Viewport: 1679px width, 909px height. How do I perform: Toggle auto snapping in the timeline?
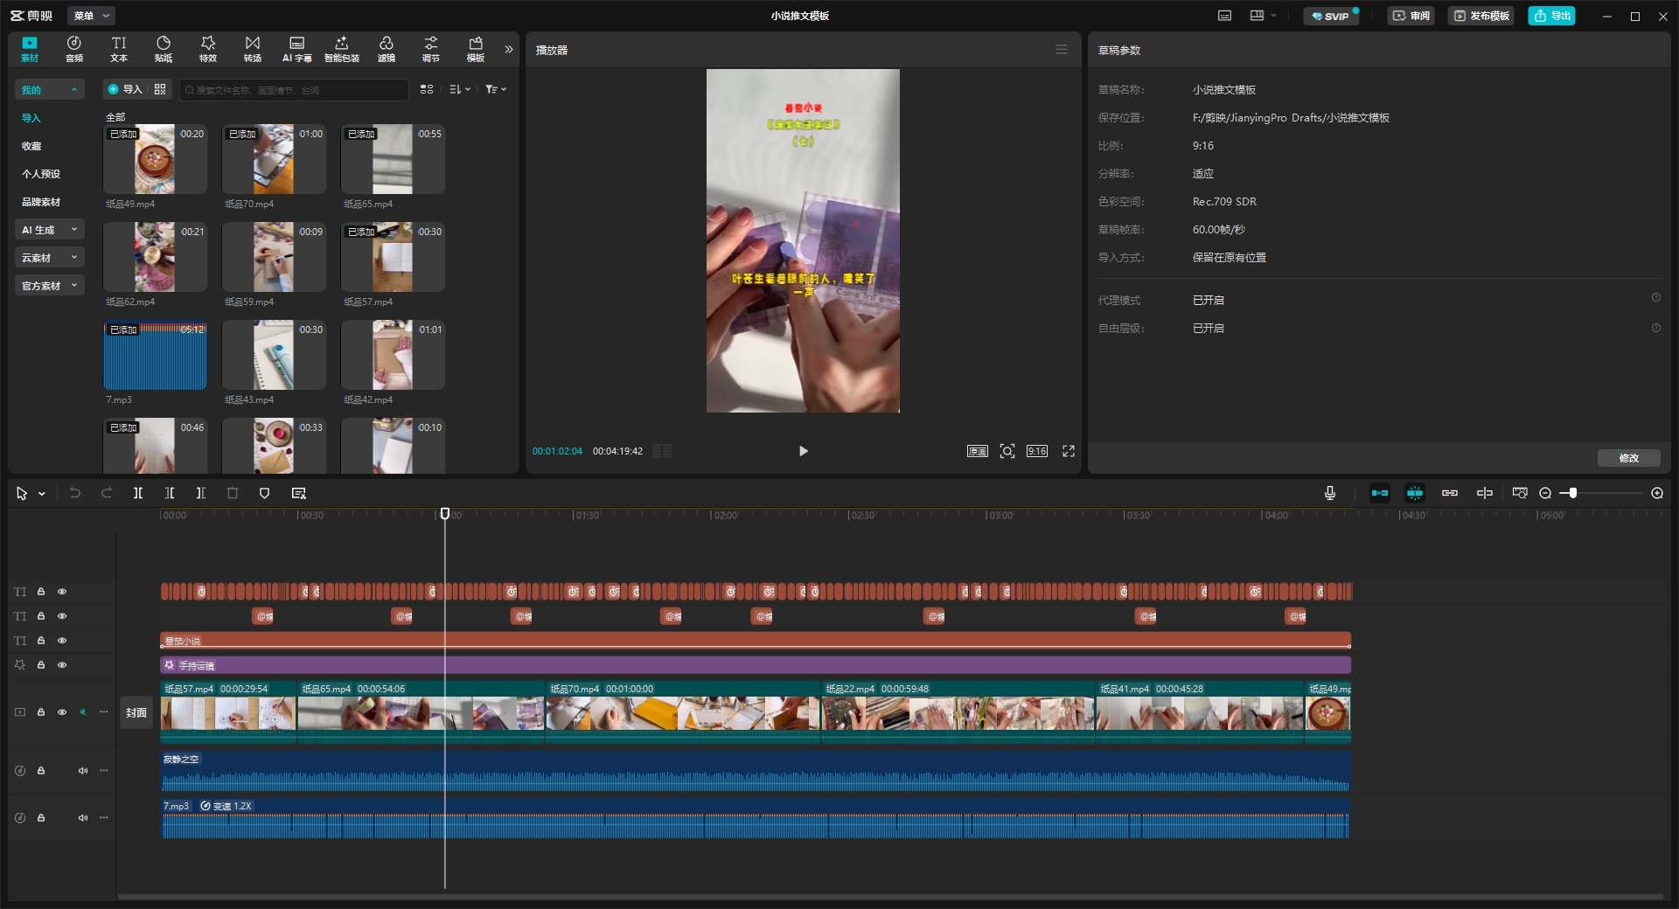(x=1415, y=493)
